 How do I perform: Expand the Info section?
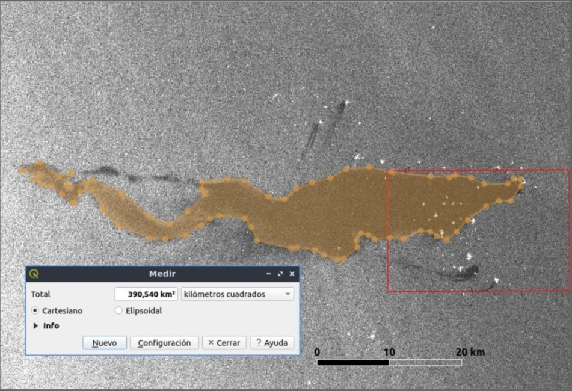pyautogui.click(x=36, y=326)
